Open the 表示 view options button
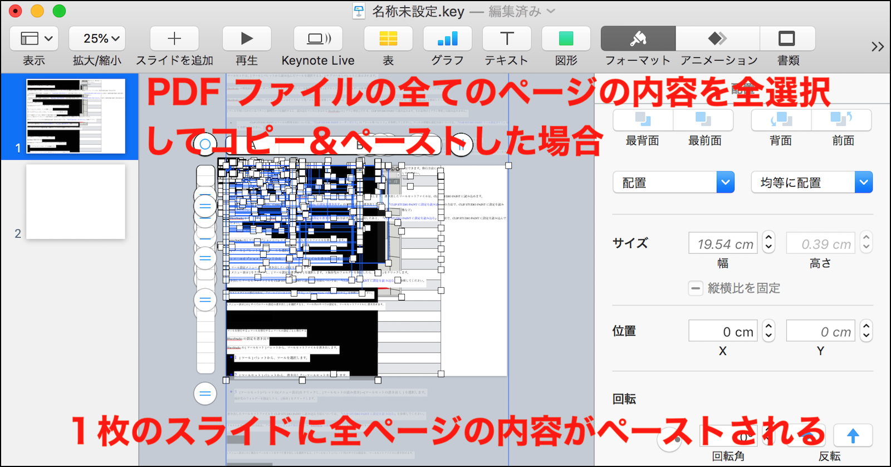Viewport: 891px width, 467px height. [x=34, y=38]
